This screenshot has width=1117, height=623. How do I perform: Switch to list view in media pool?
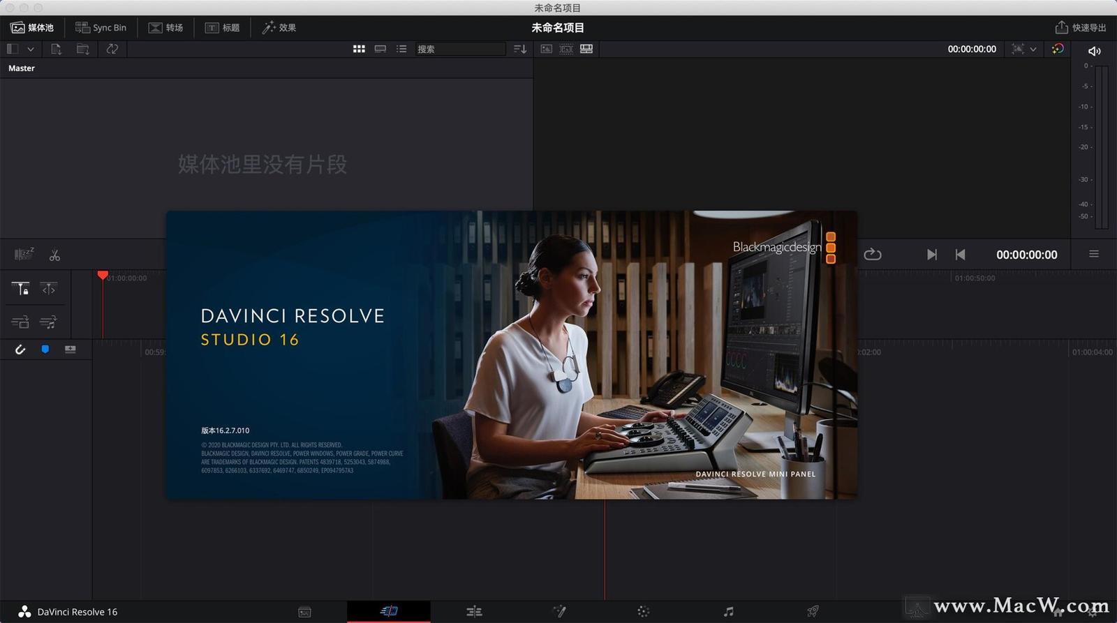click(x=401, y=49)
